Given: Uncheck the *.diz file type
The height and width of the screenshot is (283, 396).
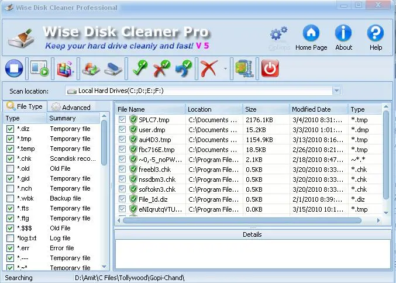Looking at the screenshot, I should [10, 129].
